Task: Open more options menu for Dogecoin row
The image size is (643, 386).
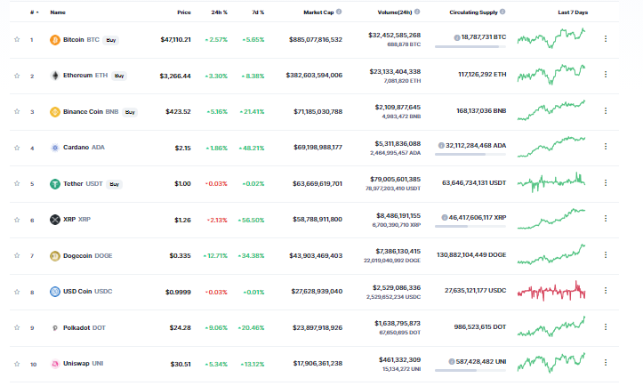Action: tap(606, 254)
